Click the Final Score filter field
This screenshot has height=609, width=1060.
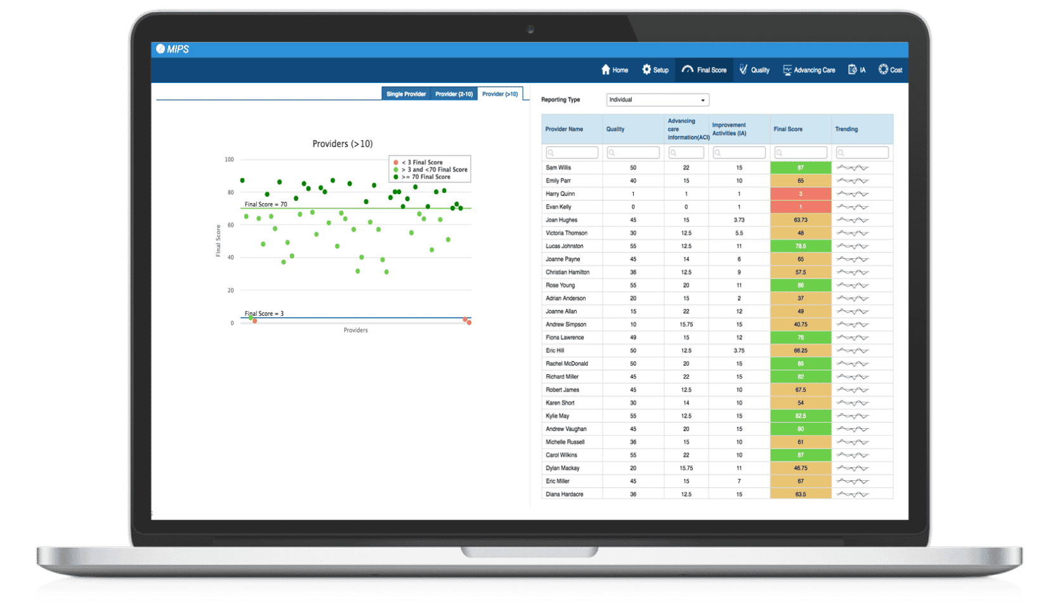click(801, 153)
